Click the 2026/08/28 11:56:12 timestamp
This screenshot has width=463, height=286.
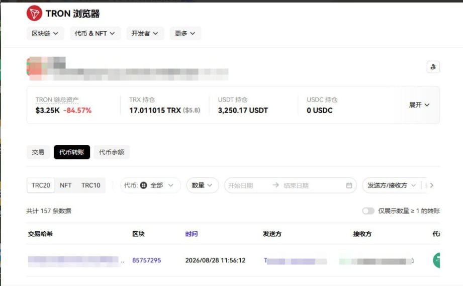click(x=215, y=260)
